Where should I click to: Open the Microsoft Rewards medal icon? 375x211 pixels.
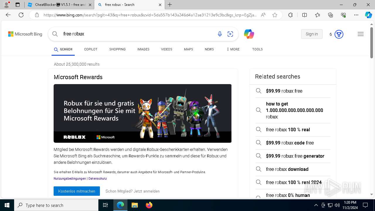coord(339,34)
